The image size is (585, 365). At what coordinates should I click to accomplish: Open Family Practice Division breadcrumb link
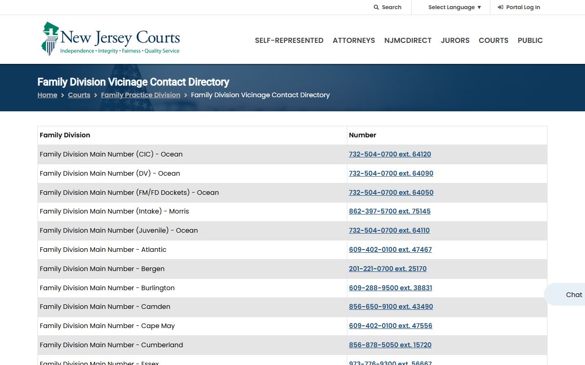pyautogui.click(x=141, y=95)
